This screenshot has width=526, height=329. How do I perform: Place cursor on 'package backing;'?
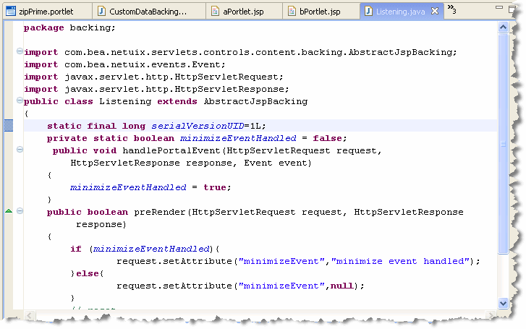[x=69, y=27]
